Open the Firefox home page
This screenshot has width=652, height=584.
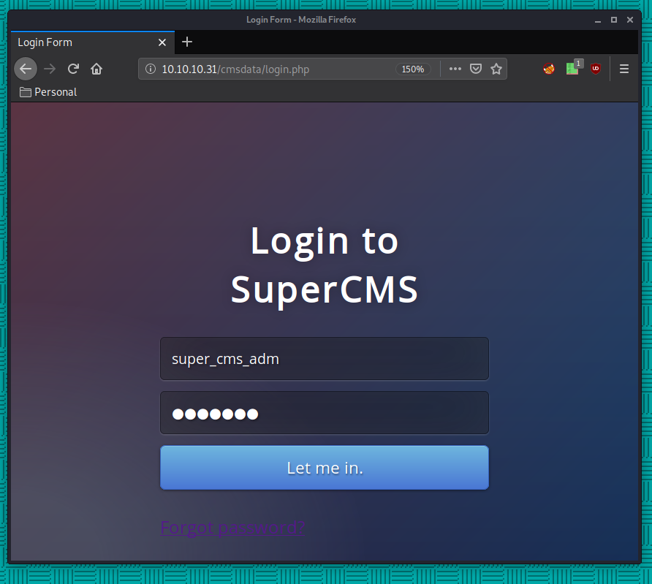pos(96,69)
